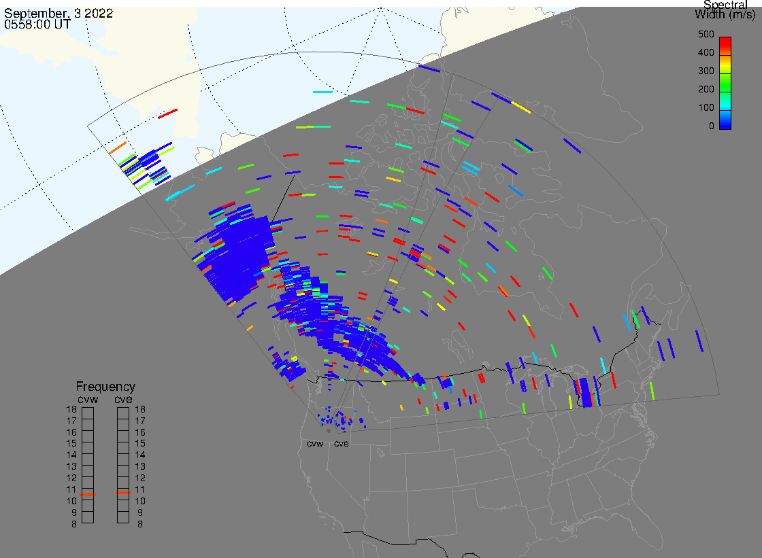This screenshot has height=558, width=762.
Task: Click the cve column header under Frequency
Action: tap(123, 399)
